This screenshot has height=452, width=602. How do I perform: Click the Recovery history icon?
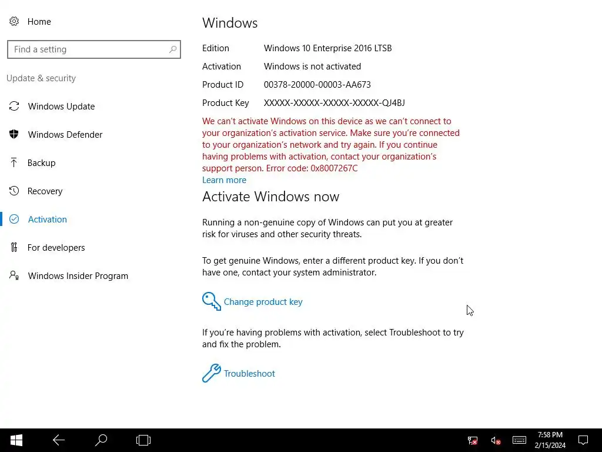click(x=14, y=191)
